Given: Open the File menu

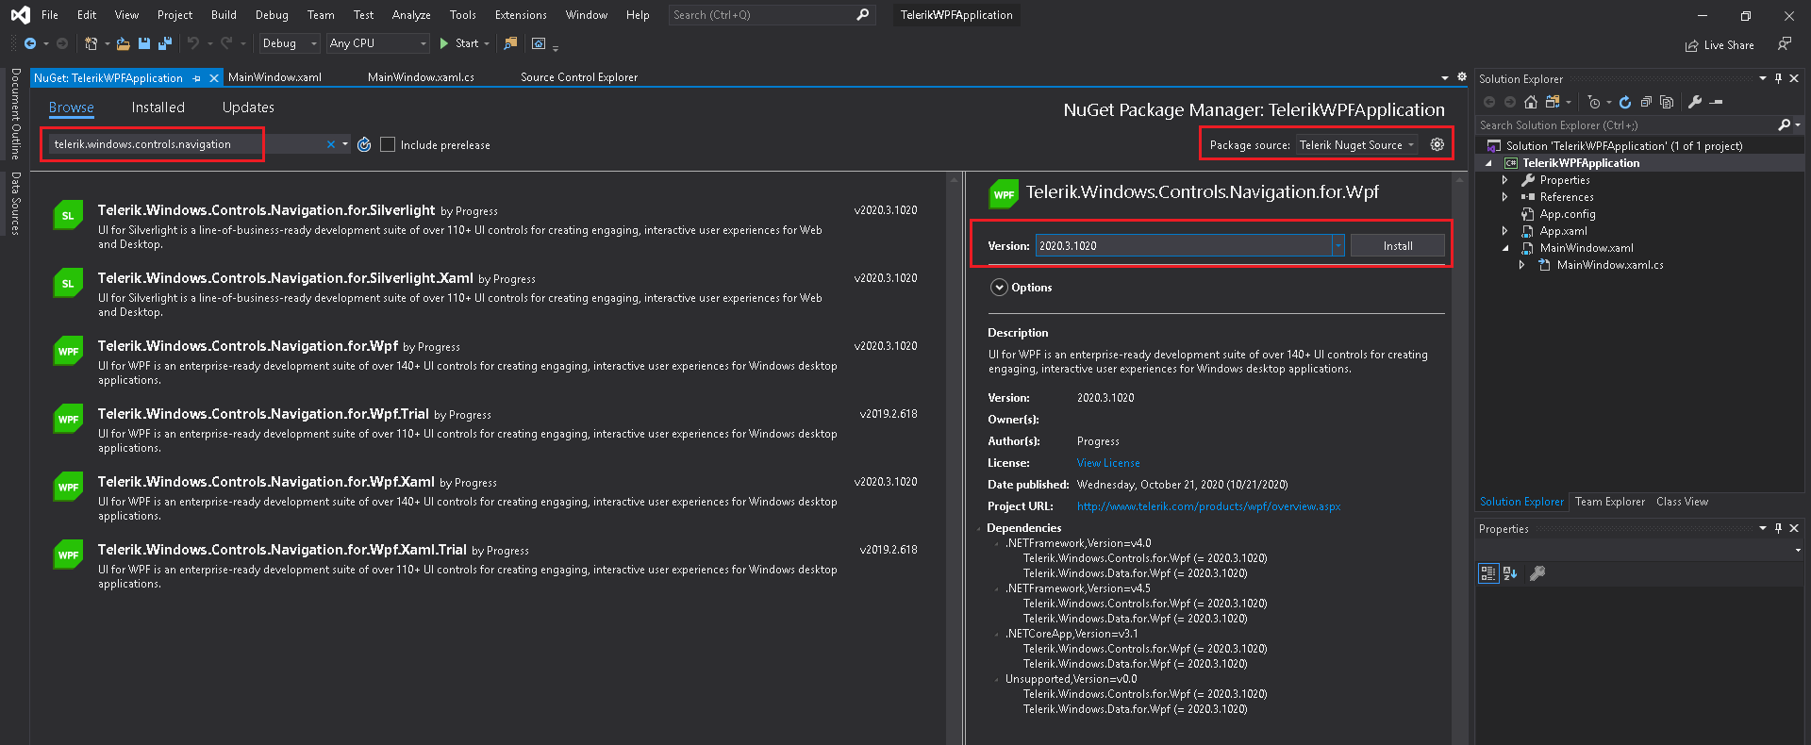Looking at the screenshot, I should point(50,15).
